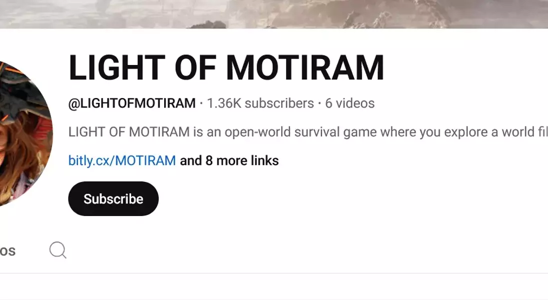
Task: Subscribe to the LIGHT OF MOTIRAM channel
Action: click(x=113, y=198)
